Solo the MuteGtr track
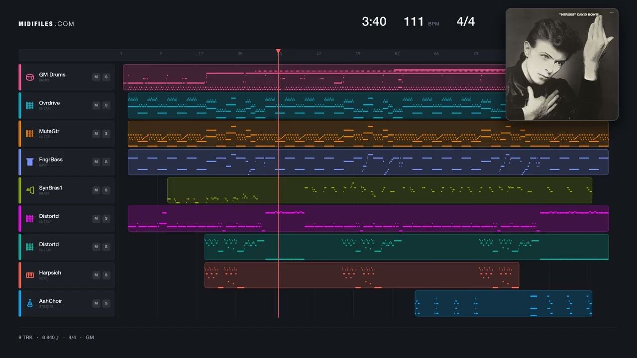 [x=106, y=134]
